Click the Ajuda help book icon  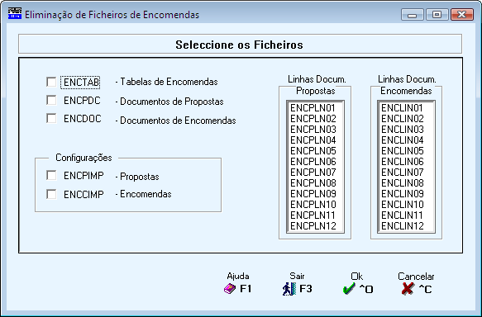(230, 289)
